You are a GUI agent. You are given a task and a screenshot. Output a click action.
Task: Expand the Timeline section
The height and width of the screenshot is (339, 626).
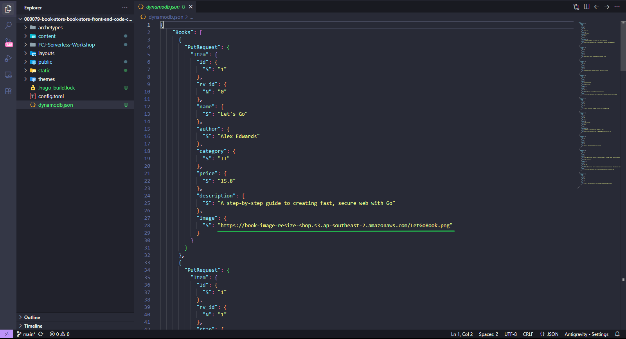(x=75, y=326)
